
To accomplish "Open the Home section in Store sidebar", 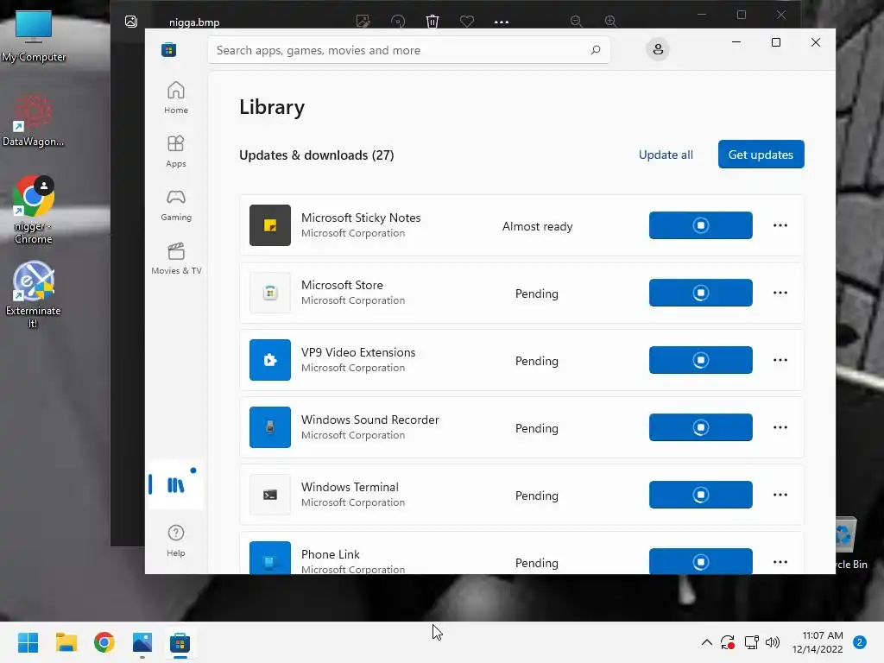I will coord(176,98).
